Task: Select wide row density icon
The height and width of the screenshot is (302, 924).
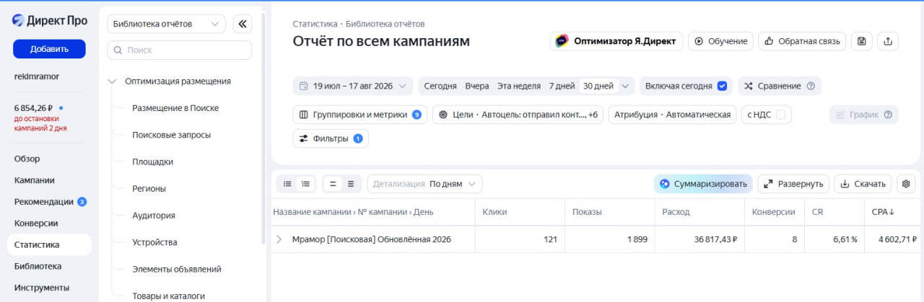Action: [351, 184]
